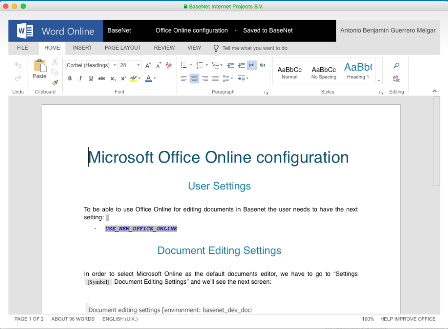The image size is (448, 329).
Task: Grow the font size
Action: (148, 65)
